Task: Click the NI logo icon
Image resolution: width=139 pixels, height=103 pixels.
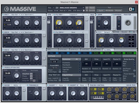Action: coord(132,9)
